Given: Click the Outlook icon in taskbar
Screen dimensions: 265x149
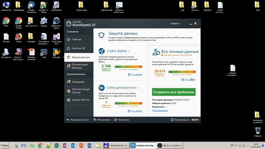Looking at the screenshot, I should point(74,145).
